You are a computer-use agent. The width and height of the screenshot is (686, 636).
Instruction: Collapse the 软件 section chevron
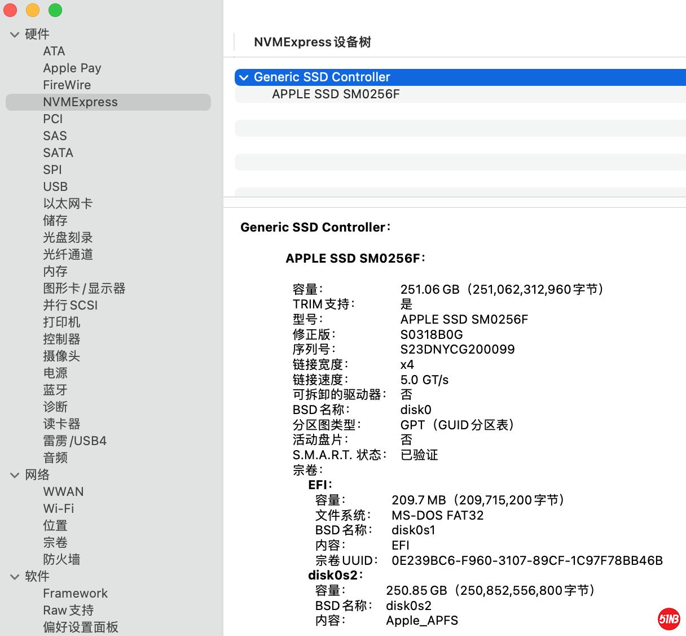click(x=15, y=577)
